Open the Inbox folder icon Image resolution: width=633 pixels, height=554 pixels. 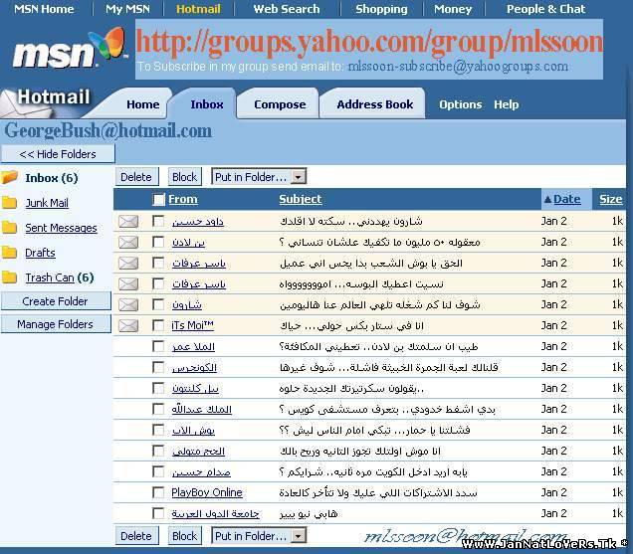pos(9,177)
